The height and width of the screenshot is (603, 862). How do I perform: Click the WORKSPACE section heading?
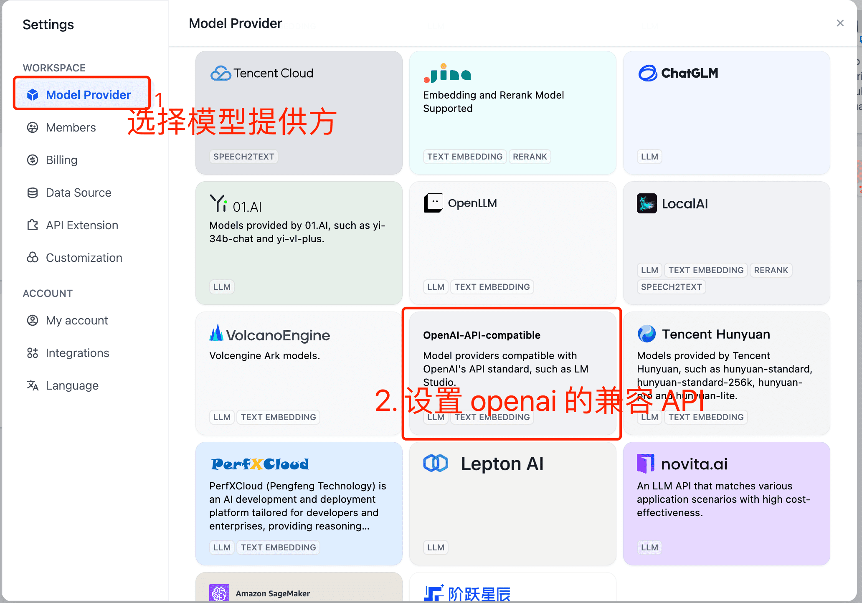(54, 68)
